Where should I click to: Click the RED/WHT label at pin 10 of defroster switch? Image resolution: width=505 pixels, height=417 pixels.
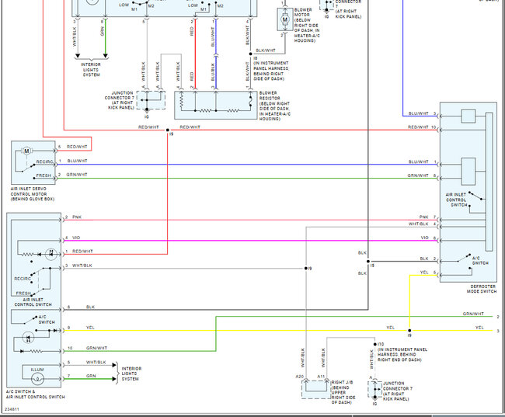point(418,127)
